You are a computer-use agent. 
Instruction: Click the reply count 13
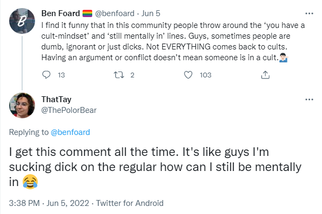click(61, 75)
